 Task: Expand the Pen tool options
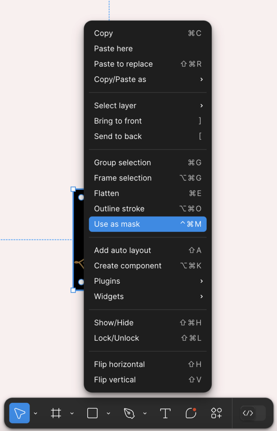coord(145,413)
